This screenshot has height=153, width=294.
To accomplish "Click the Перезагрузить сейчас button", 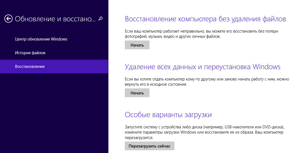I will pos(149,146).
